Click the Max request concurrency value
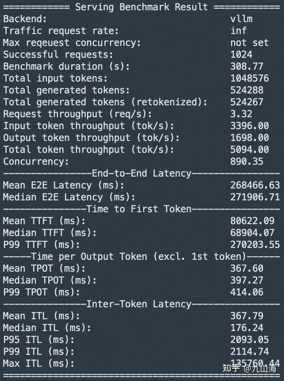284x381 pixels. click(x=249, y=42)
